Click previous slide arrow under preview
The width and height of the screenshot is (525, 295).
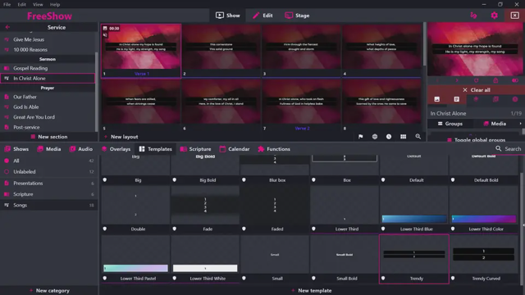point(437,80)
